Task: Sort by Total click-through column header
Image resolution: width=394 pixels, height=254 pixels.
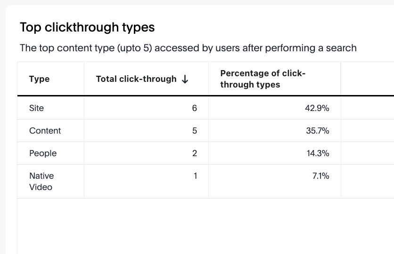Action: (136, 79)
